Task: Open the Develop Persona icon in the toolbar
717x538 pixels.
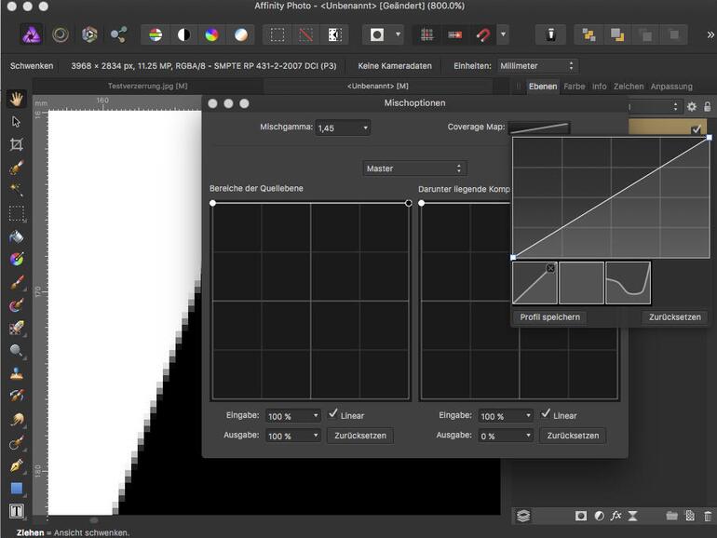Action: pyautogui.click(x=89, y=34)
